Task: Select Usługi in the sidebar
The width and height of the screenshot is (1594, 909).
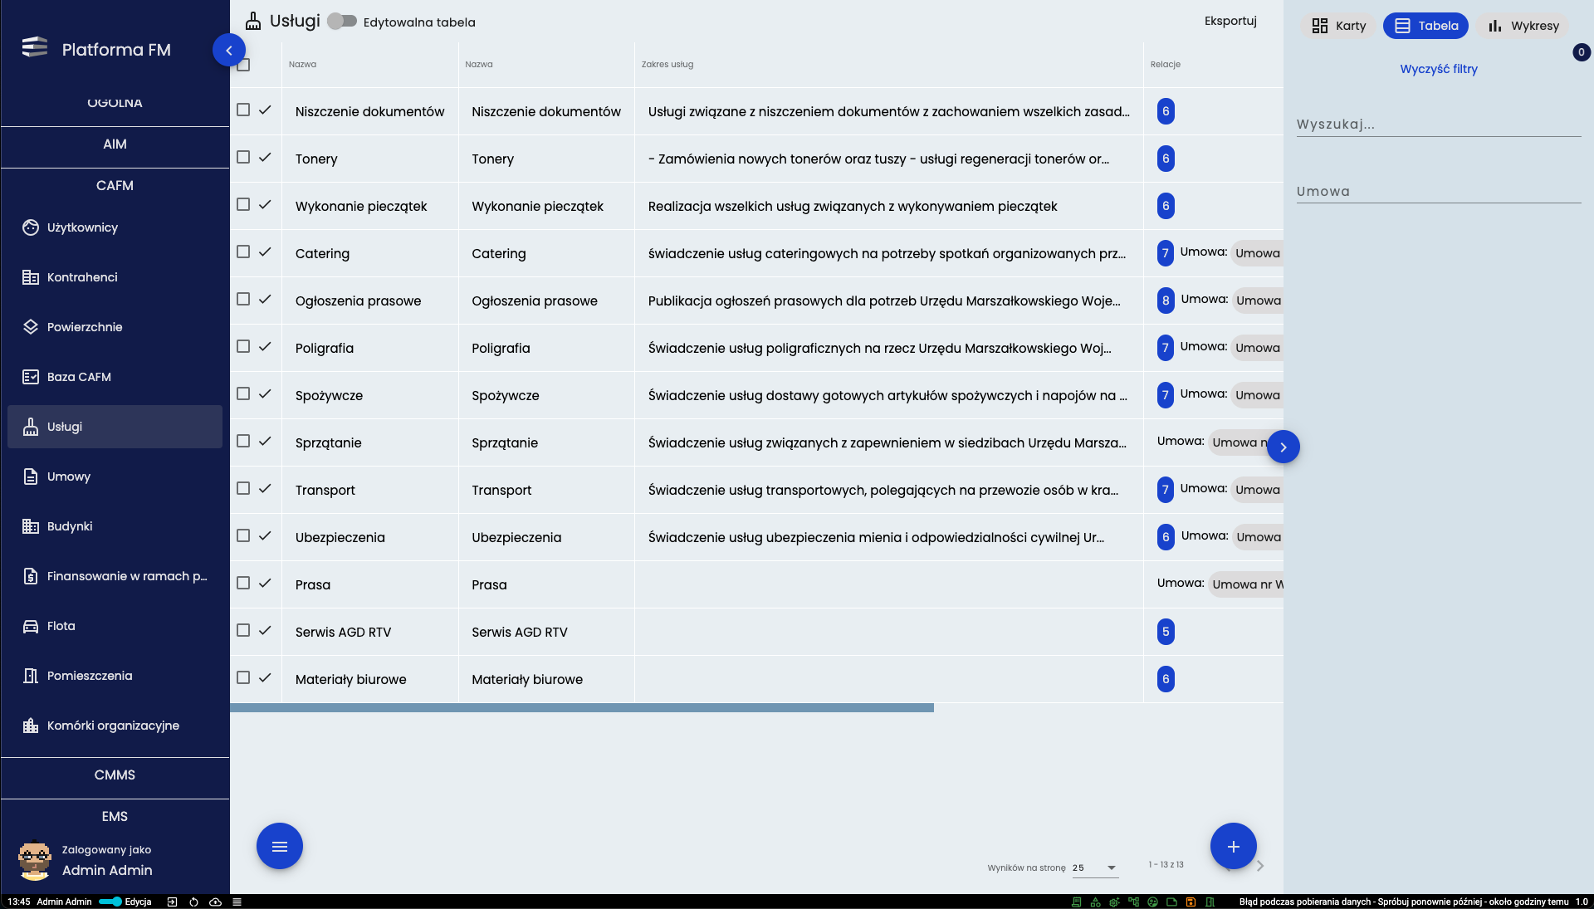Action: pyautogui.click(x=115, y=427)
